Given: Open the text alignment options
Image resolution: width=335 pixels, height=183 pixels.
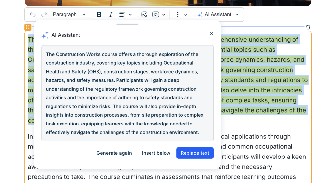Looking at the screenshot, I should 125,14.
